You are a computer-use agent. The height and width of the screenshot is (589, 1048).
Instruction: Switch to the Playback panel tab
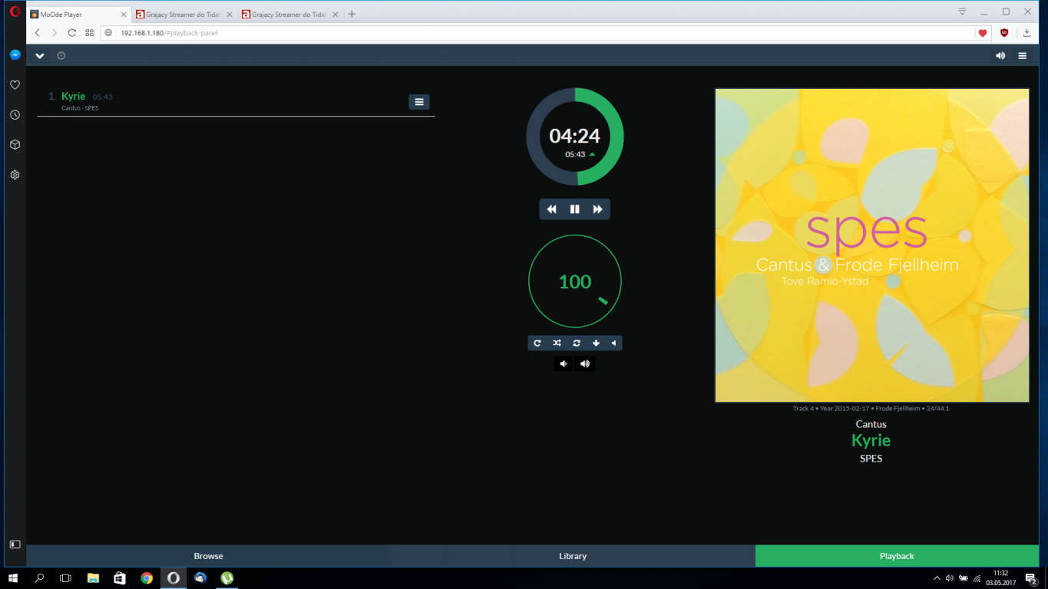897,556
